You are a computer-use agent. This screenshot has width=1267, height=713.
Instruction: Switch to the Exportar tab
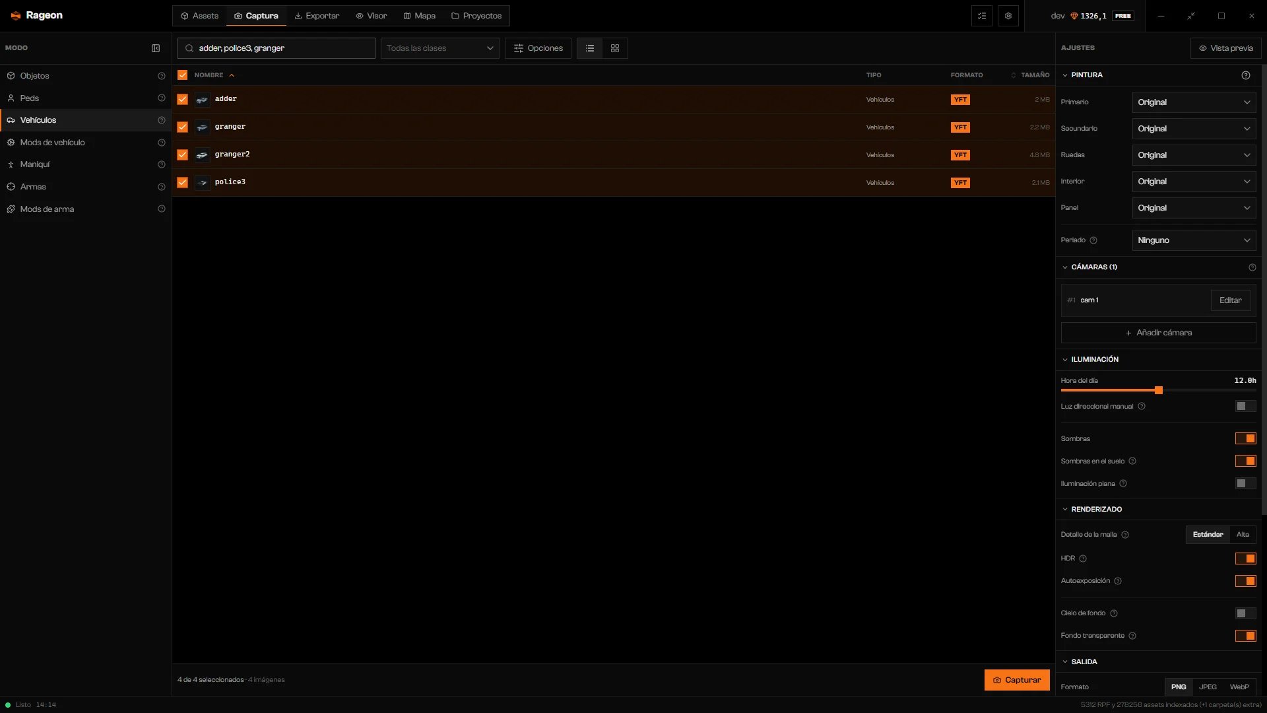[317, 16]
